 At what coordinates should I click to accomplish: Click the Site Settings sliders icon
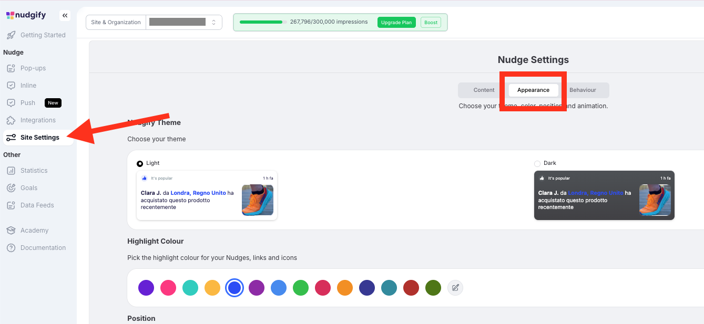tap(11, 138)
